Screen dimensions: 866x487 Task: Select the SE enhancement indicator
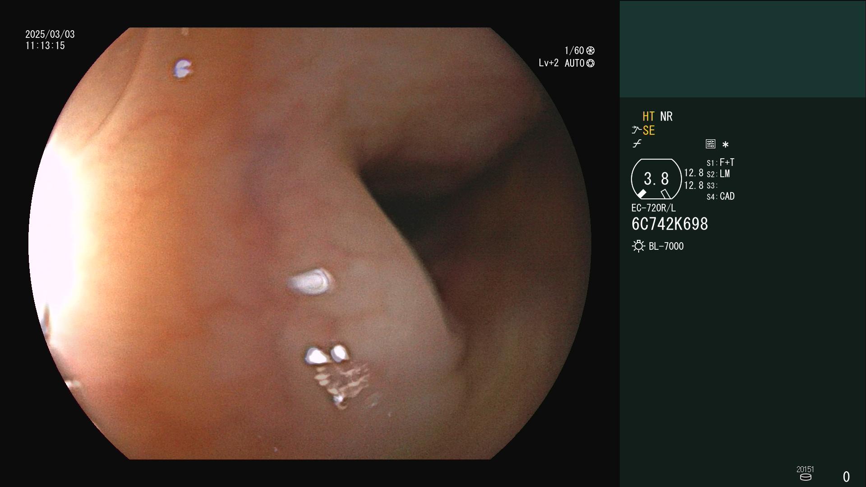click(x=649, y=131)
